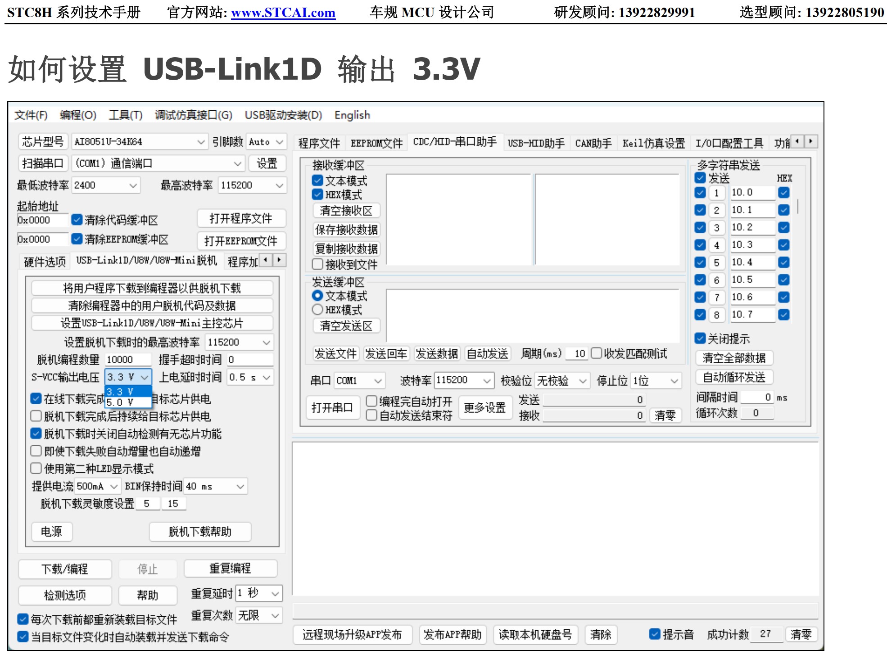Switch to USB-HID助手 tab
Viewport: 887px width, 655px height.
pyautogui.click(x=536, y=143)
